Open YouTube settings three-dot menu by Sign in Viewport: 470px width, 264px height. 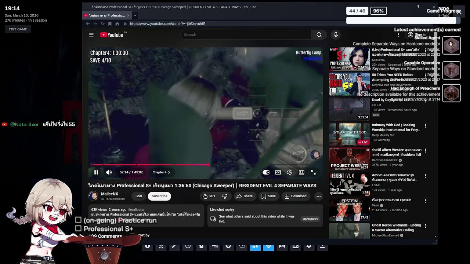click(398, 35)
